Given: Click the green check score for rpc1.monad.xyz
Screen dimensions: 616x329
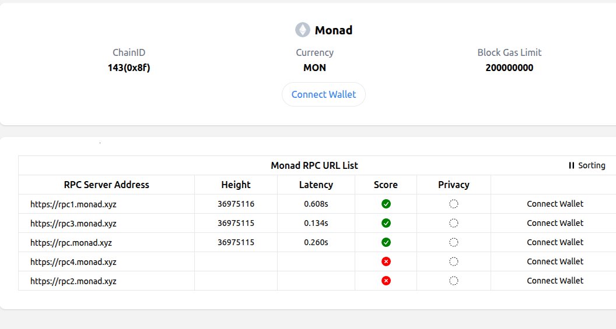Looking at the screenshot, I should (386, 204).
